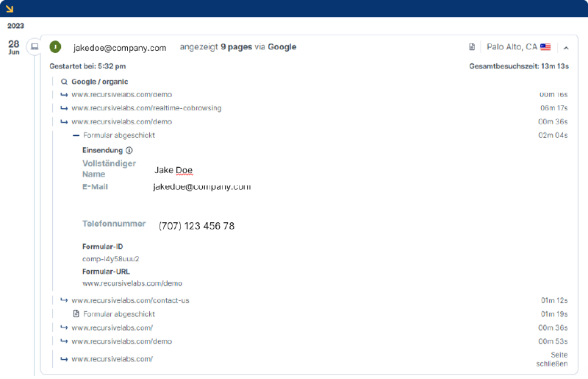588x379 pixels.
Task: Open www.recursivelabs.com/realtime-cobrowsing link
Action: click(x=146, y=108)
